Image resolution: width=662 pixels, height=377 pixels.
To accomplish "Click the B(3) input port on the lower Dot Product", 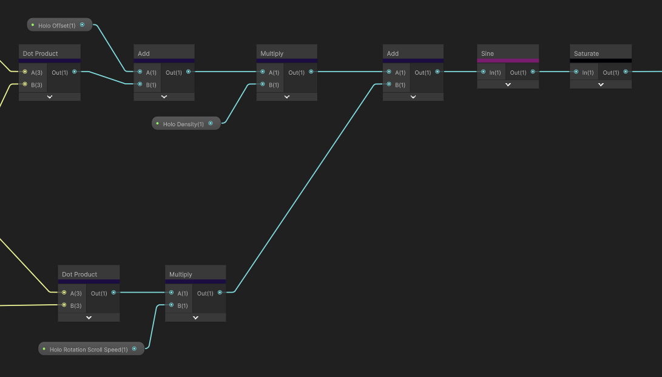I will pyautogui.click(x=64, y=305).
